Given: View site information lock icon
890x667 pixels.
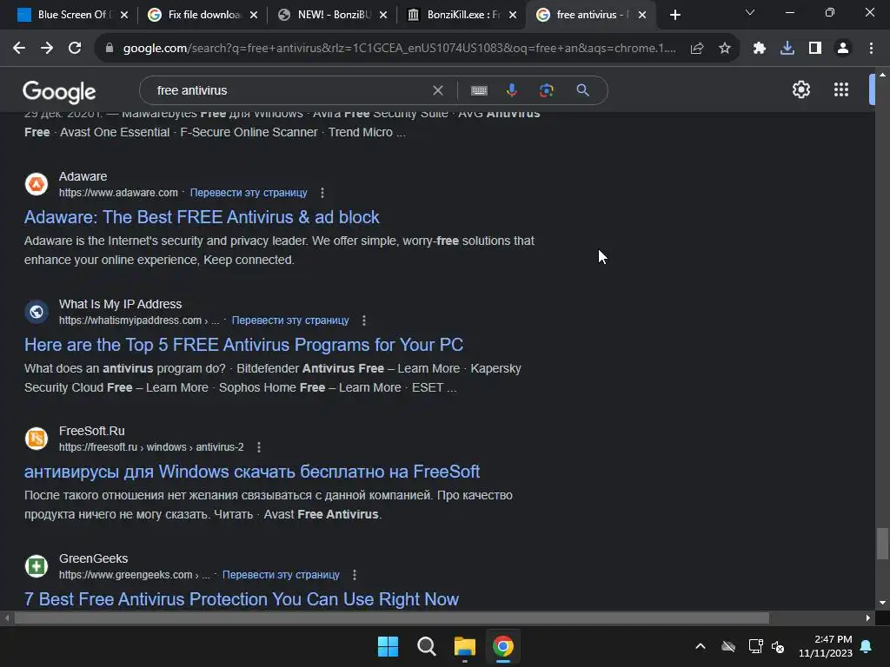Looking at the screenshot, I should [110, 49].
